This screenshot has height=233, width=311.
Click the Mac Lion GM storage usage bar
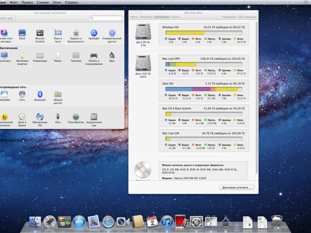pos(204,139)
